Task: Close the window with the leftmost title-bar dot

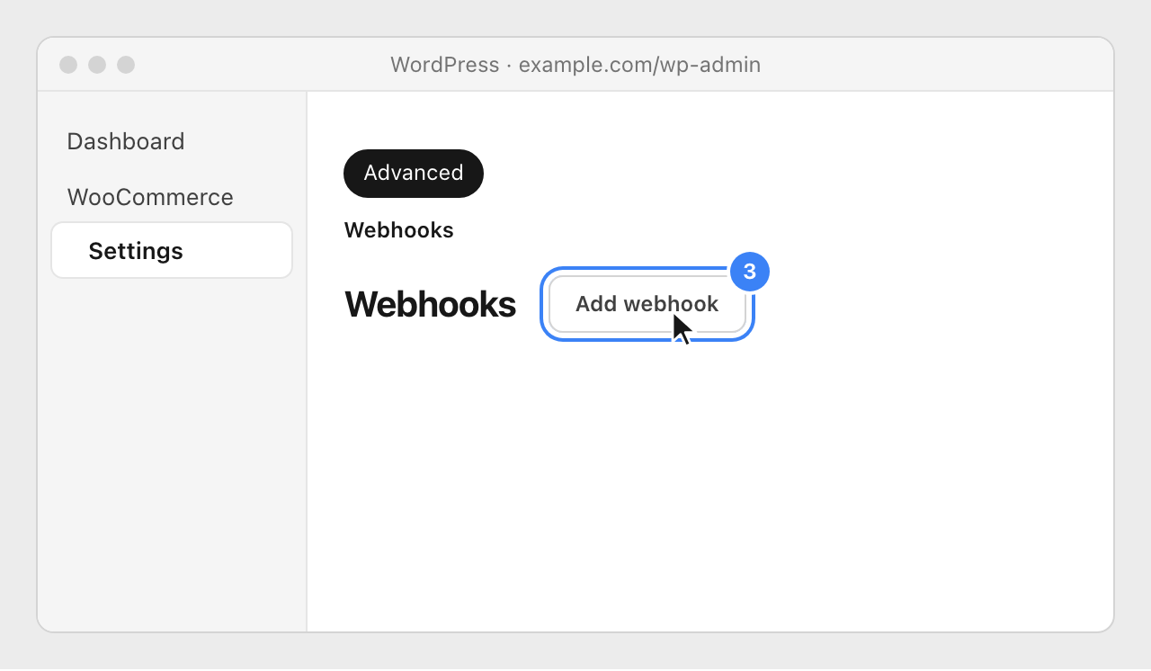Action: tap(68, 65)
